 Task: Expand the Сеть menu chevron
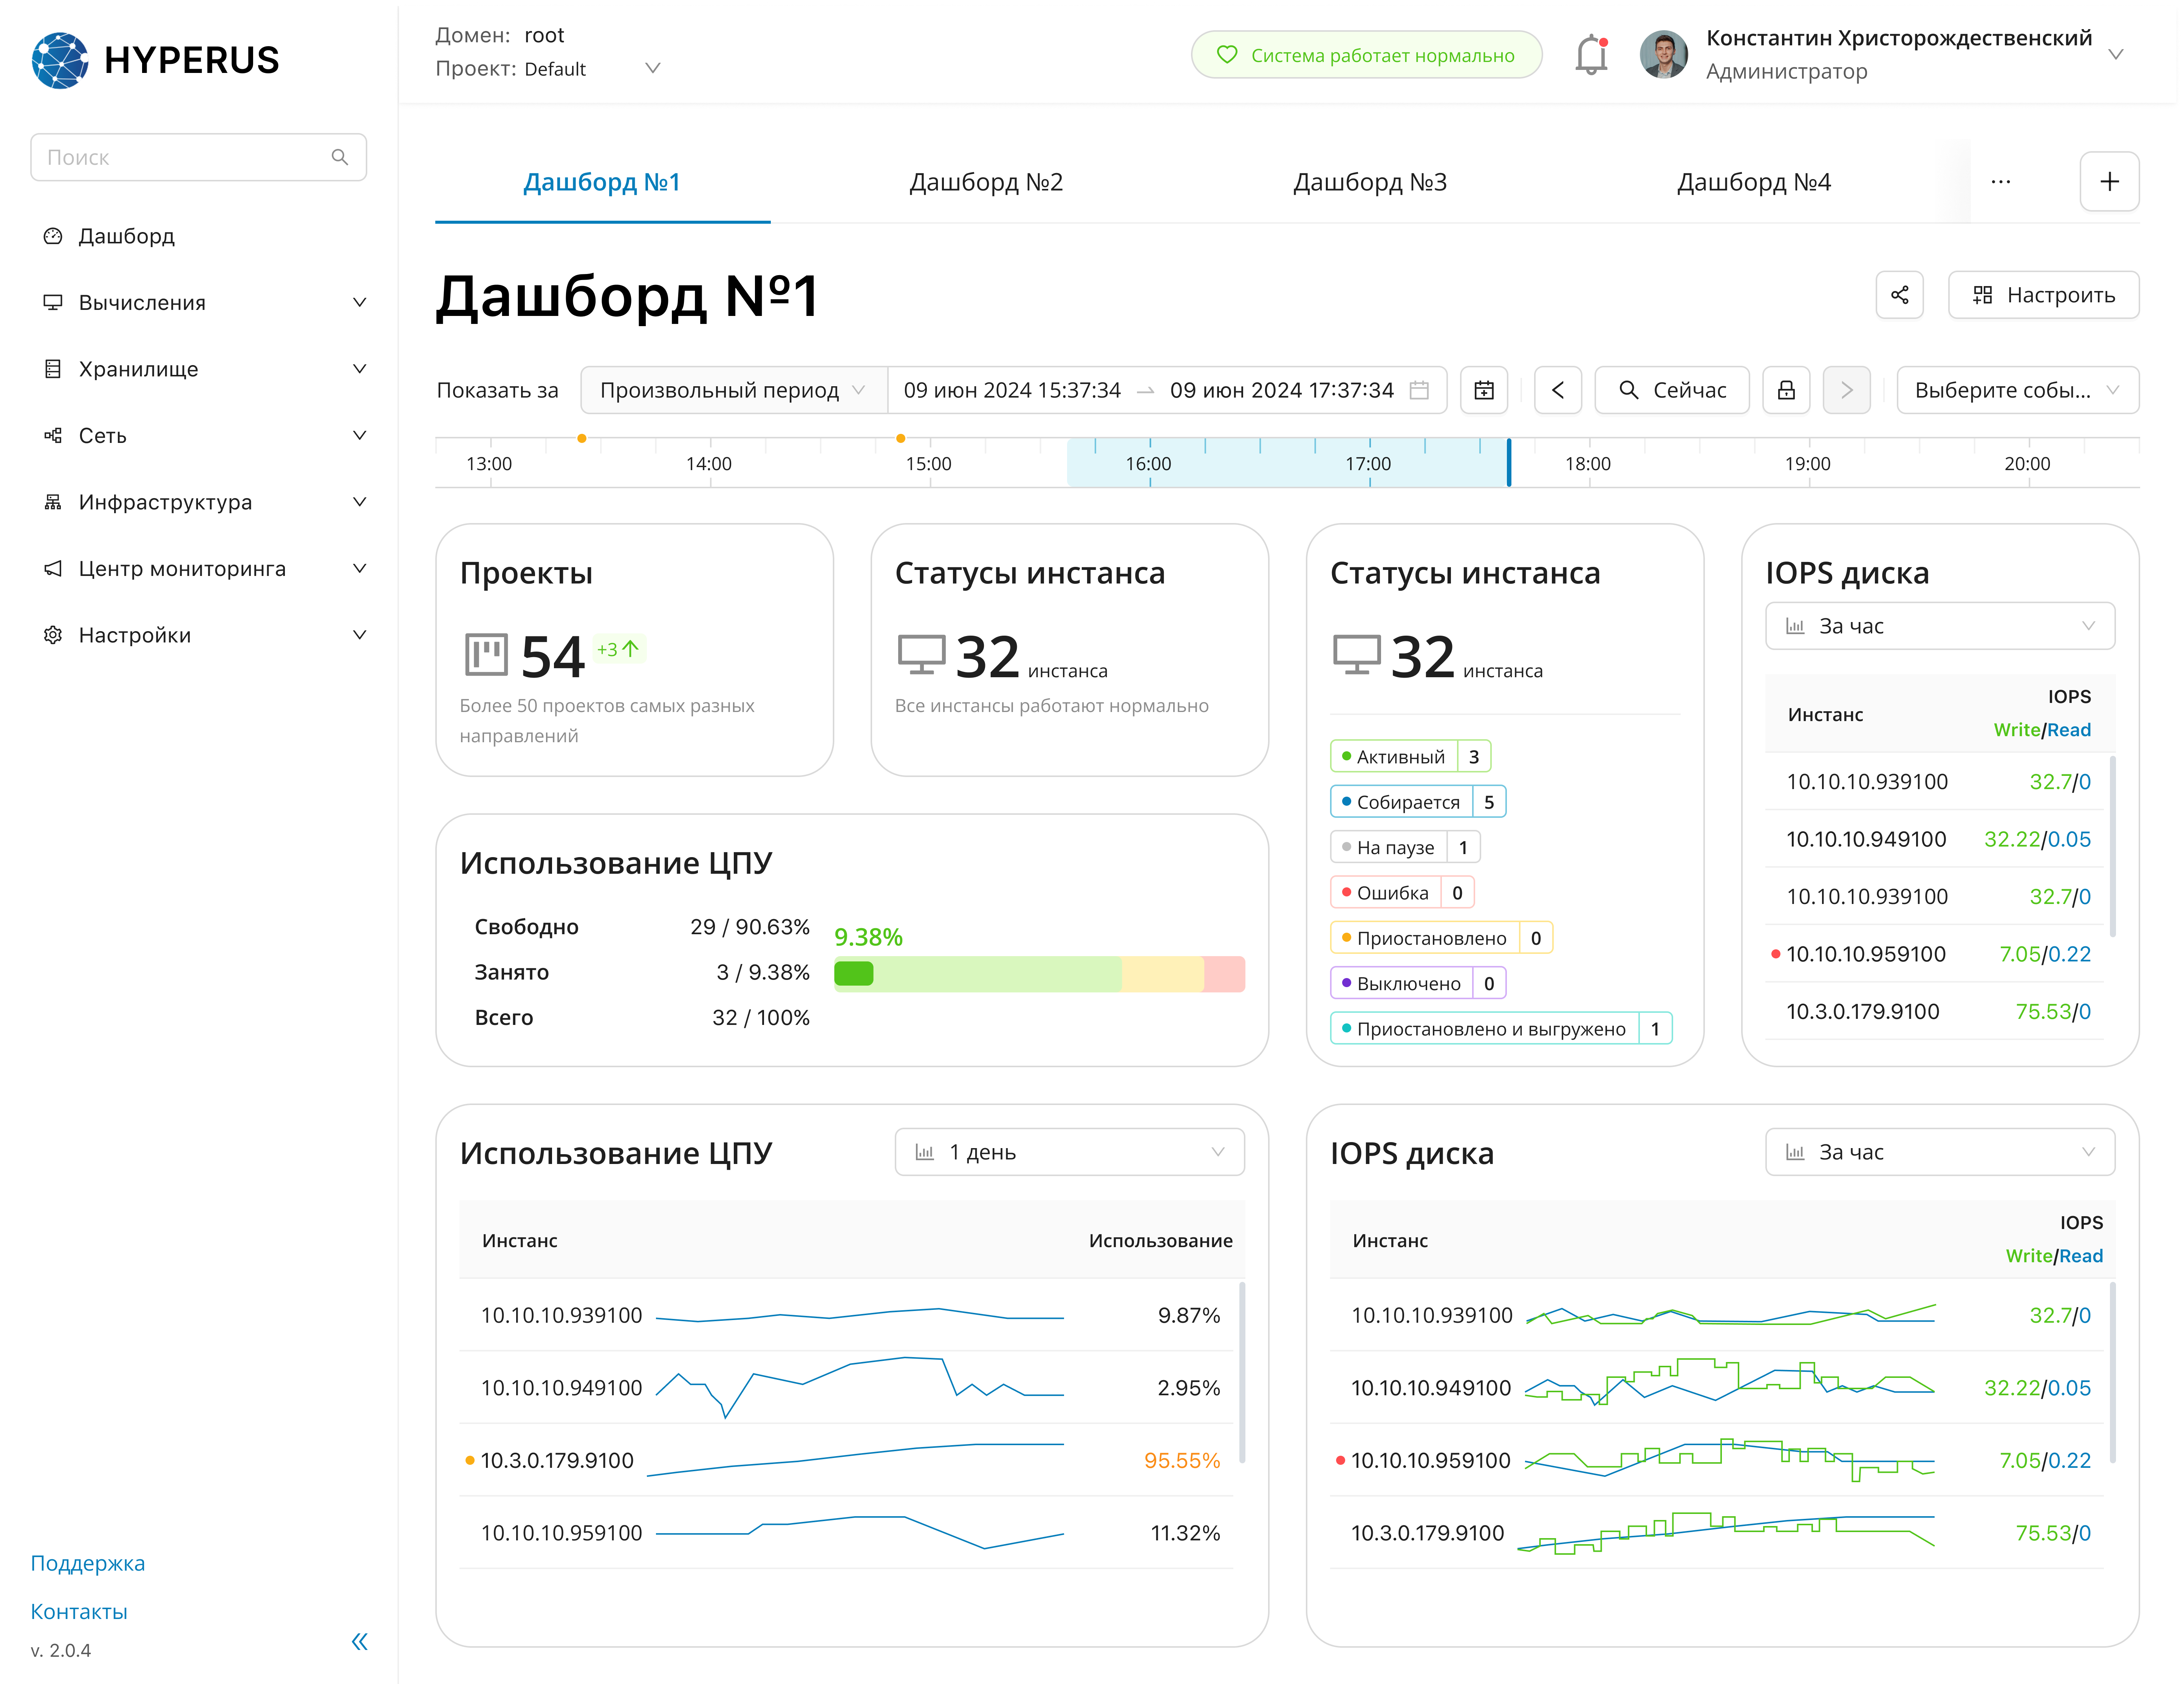(x=360, y=435)
